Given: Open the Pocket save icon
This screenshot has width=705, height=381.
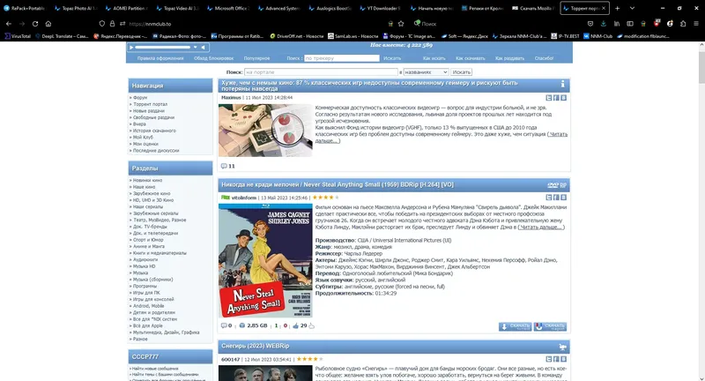Looking at the screenshot, I should pos(590,24).
